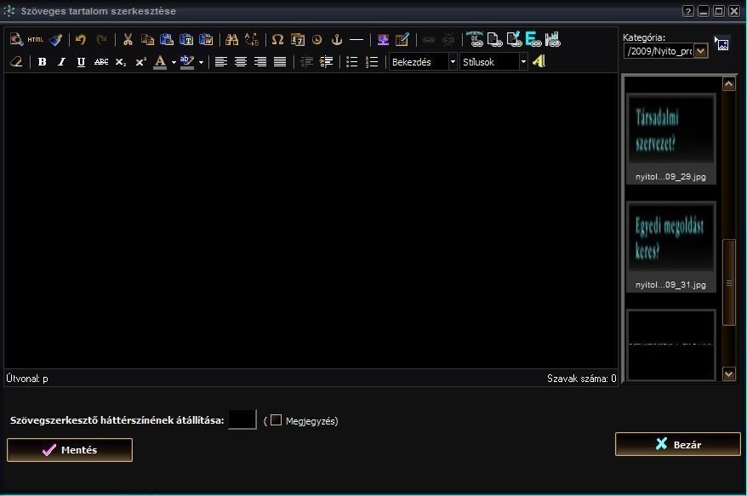Insert special character with Omega icon
This screenshot has height=496, width=747.
277,39
